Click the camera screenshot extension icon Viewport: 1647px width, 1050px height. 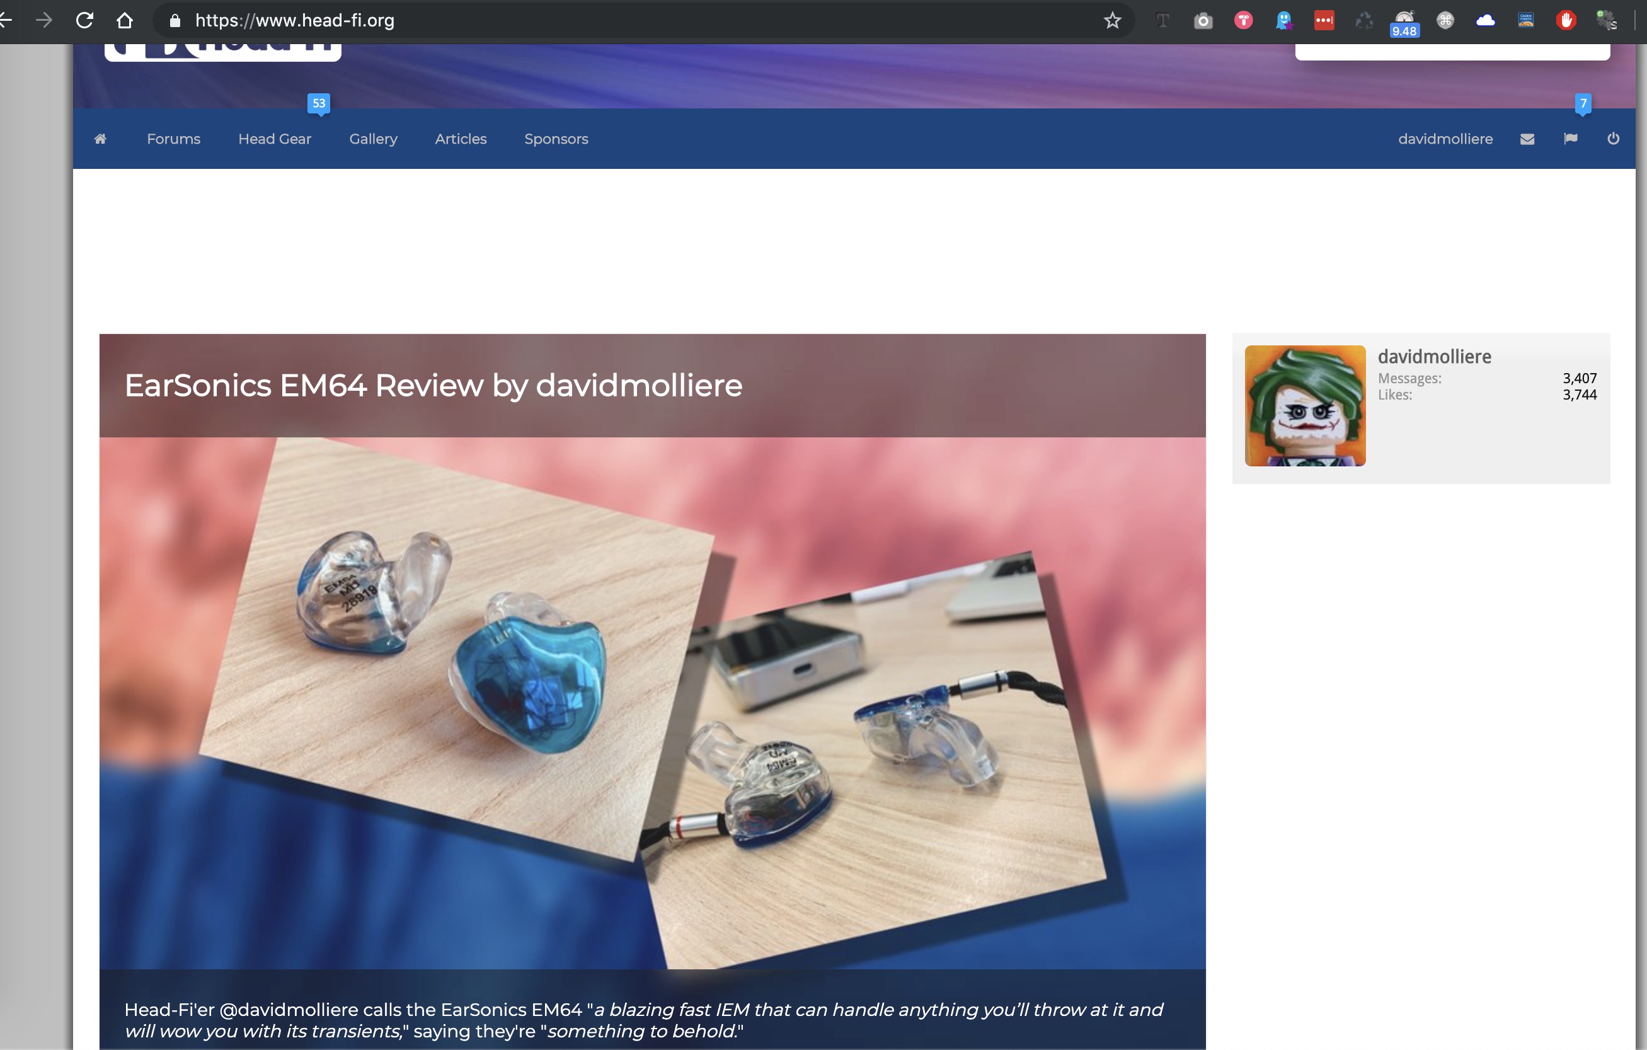point(1202,21)
